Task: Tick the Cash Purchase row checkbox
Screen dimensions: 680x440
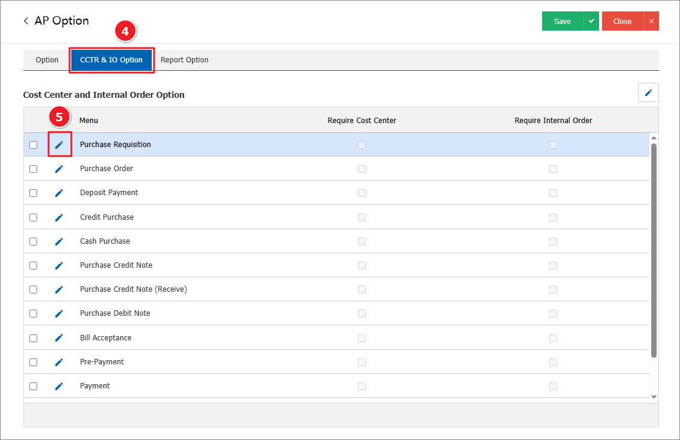Action: (x=34, y=241)
